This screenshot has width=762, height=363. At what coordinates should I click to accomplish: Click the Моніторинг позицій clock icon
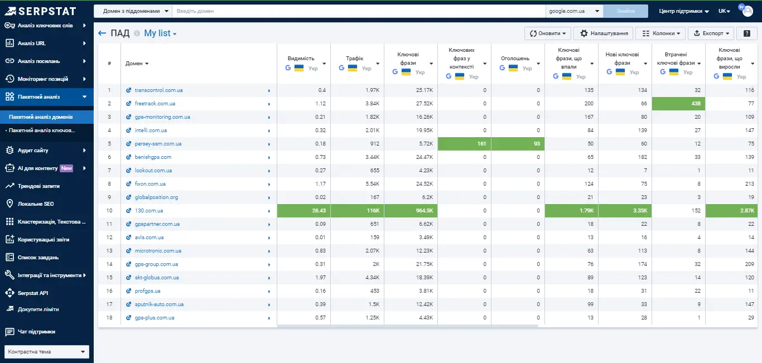coord(9,79)
